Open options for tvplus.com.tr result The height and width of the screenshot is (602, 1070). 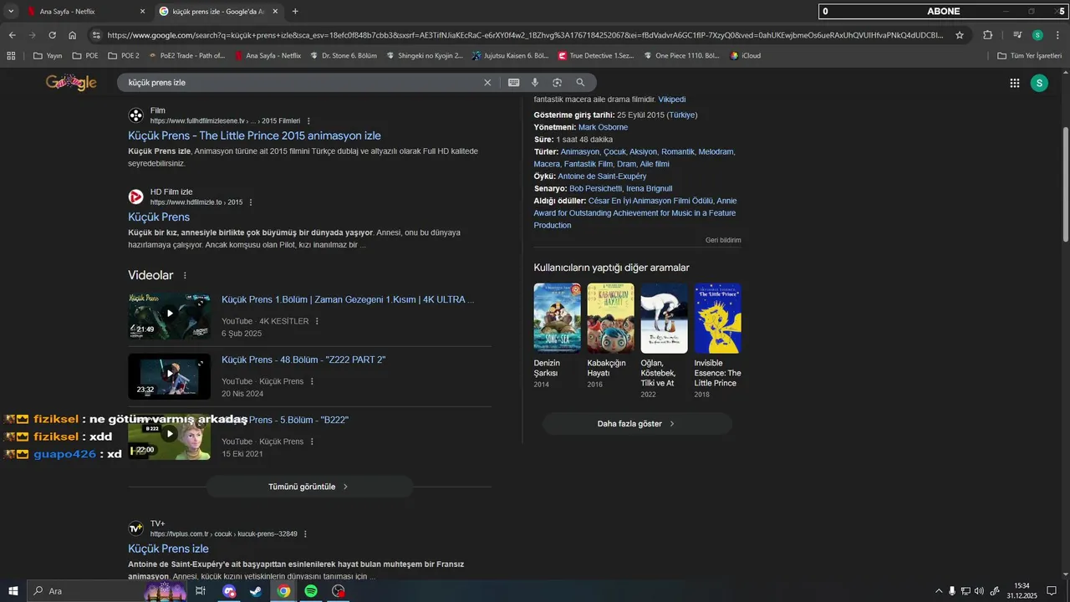(305, 534)
